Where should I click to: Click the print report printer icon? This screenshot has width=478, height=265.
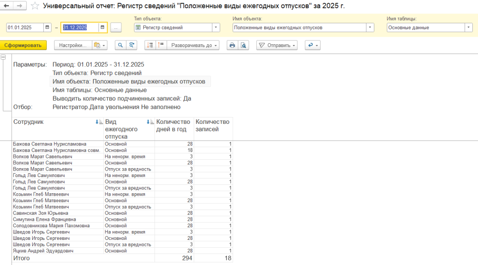[232, 45]
